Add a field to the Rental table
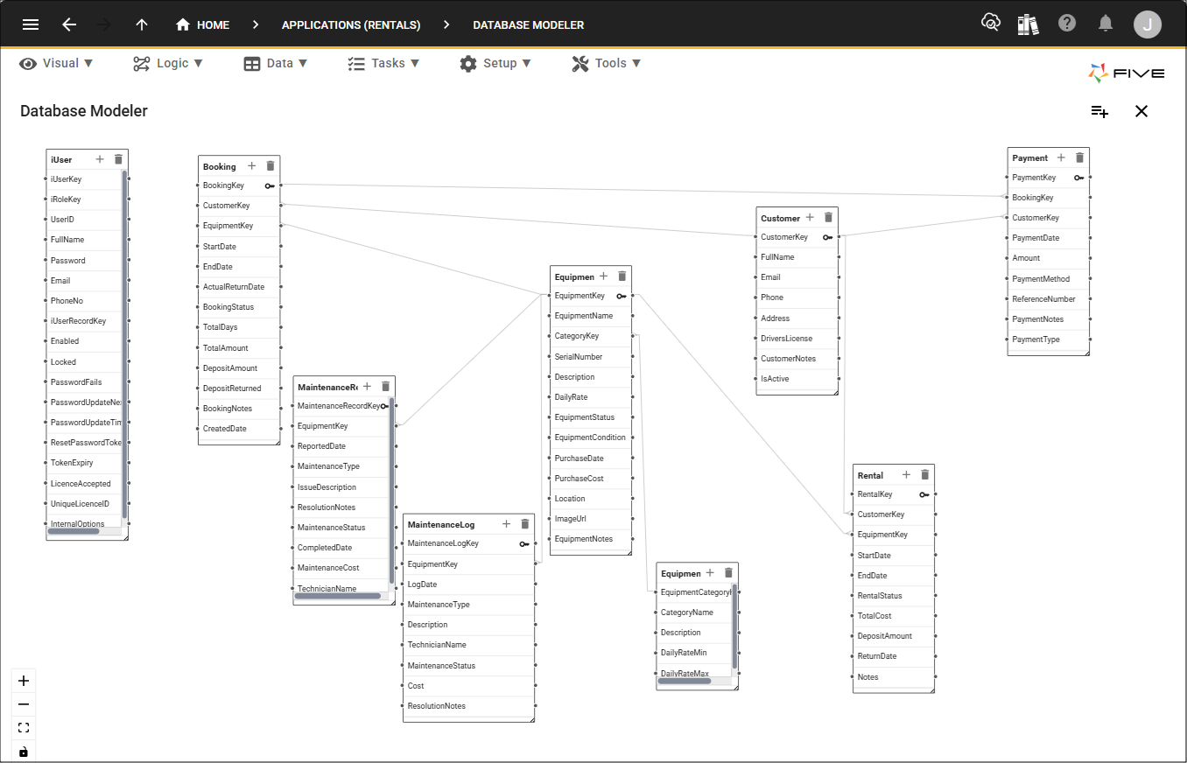Screen dimensions: 1187x763 pyautogui.click(x=907, y=474)
